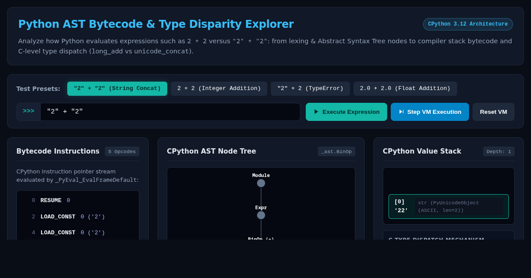Click the CPython Value Stack heading
The width and height of the screenshot is (531, 278).
click(422, 151)
